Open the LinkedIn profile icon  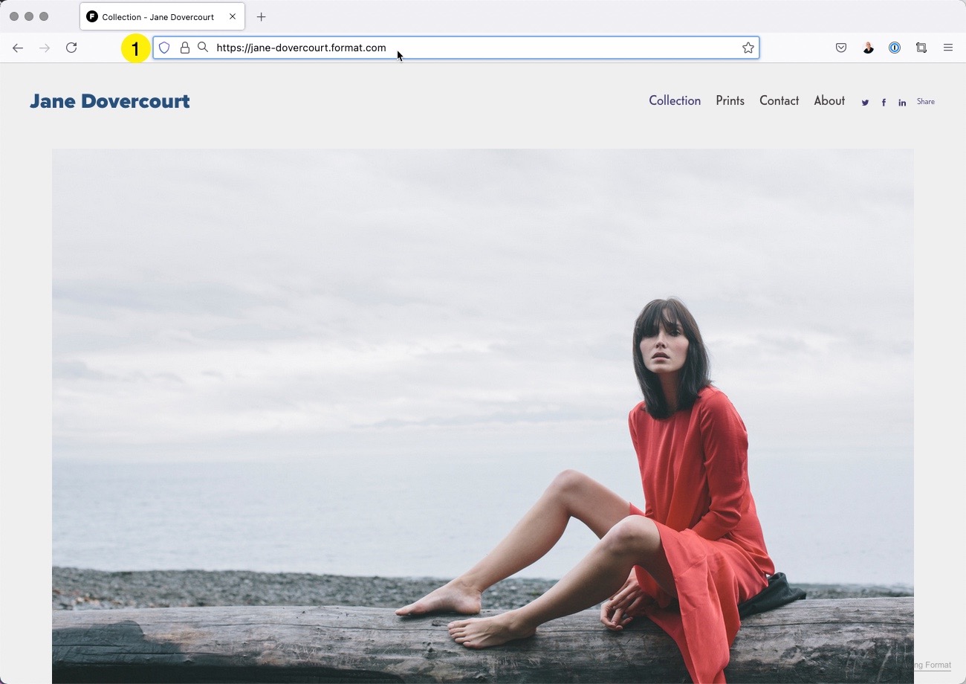[x=901, y=102]
